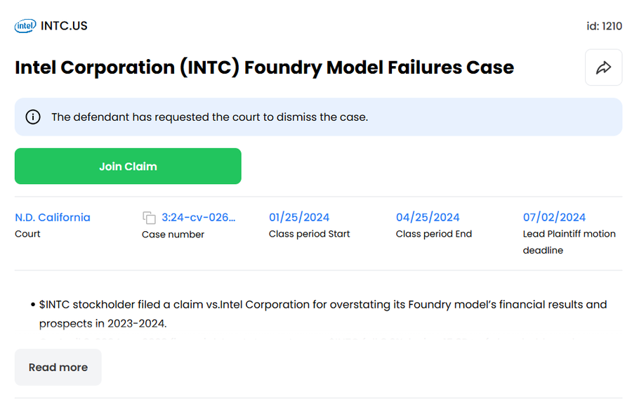Viewport: 632px width, 406px height.
Task: Click the info circle icon in banner
Action: point(33,117)
